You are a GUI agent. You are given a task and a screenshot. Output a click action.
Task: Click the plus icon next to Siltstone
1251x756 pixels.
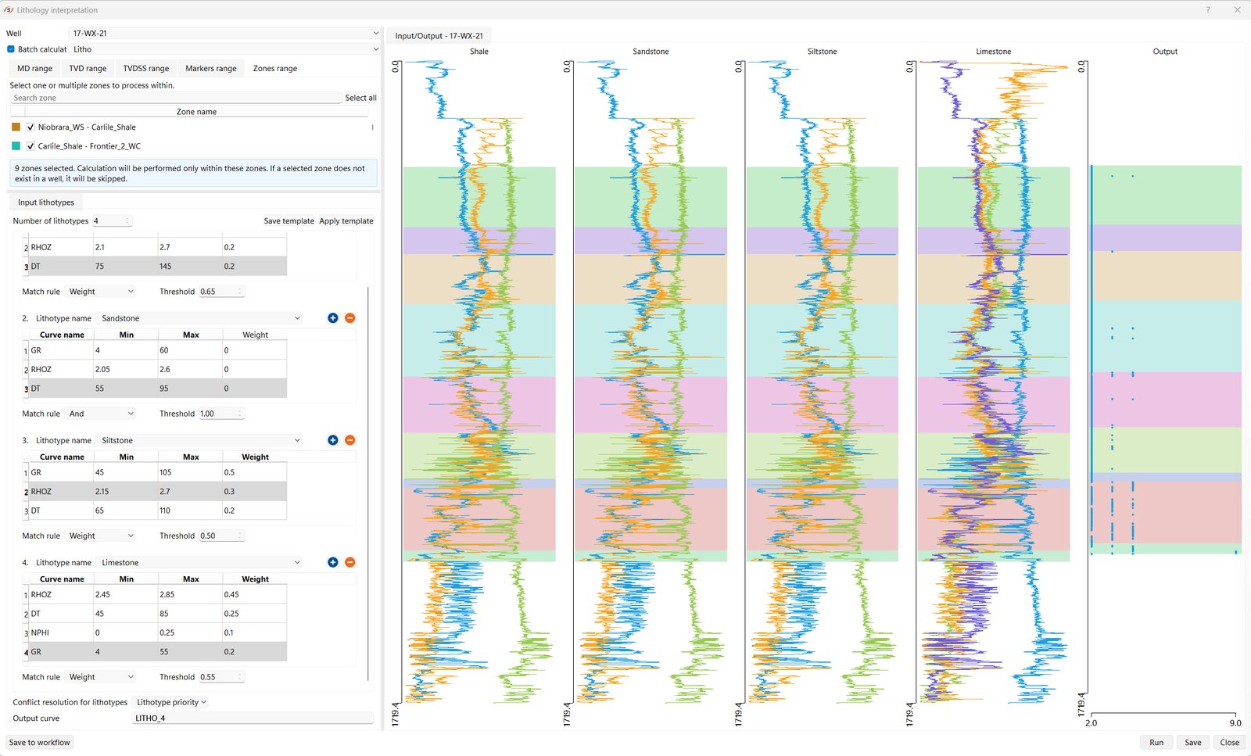pyautogui.click(x=332, y=440)
